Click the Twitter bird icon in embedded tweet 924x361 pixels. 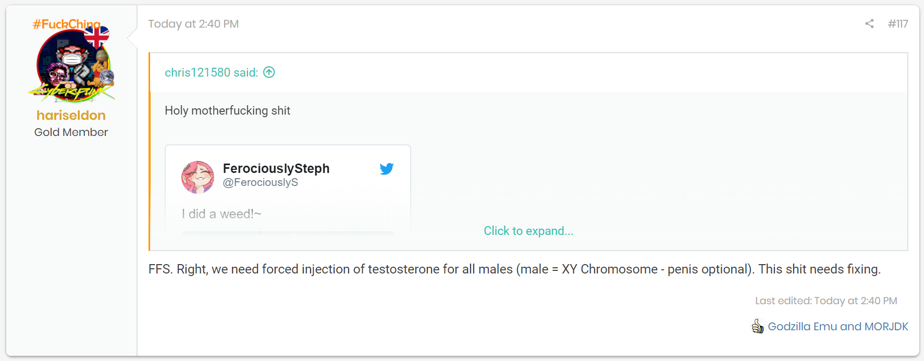point(387,169)
